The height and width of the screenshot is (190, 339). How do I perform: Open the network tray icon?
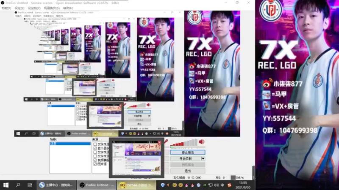(210, 185)
